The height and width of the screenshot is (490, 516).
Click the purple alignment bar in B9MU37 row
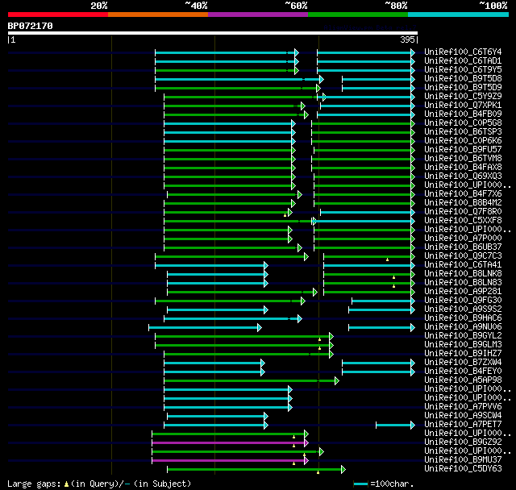point(228,461)
